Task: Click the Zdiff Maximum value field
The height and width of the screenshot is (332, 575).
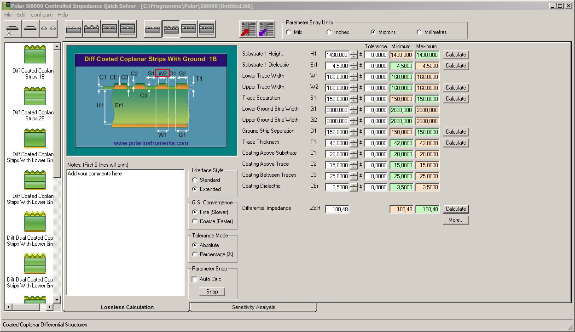Action: click(427, 209)
